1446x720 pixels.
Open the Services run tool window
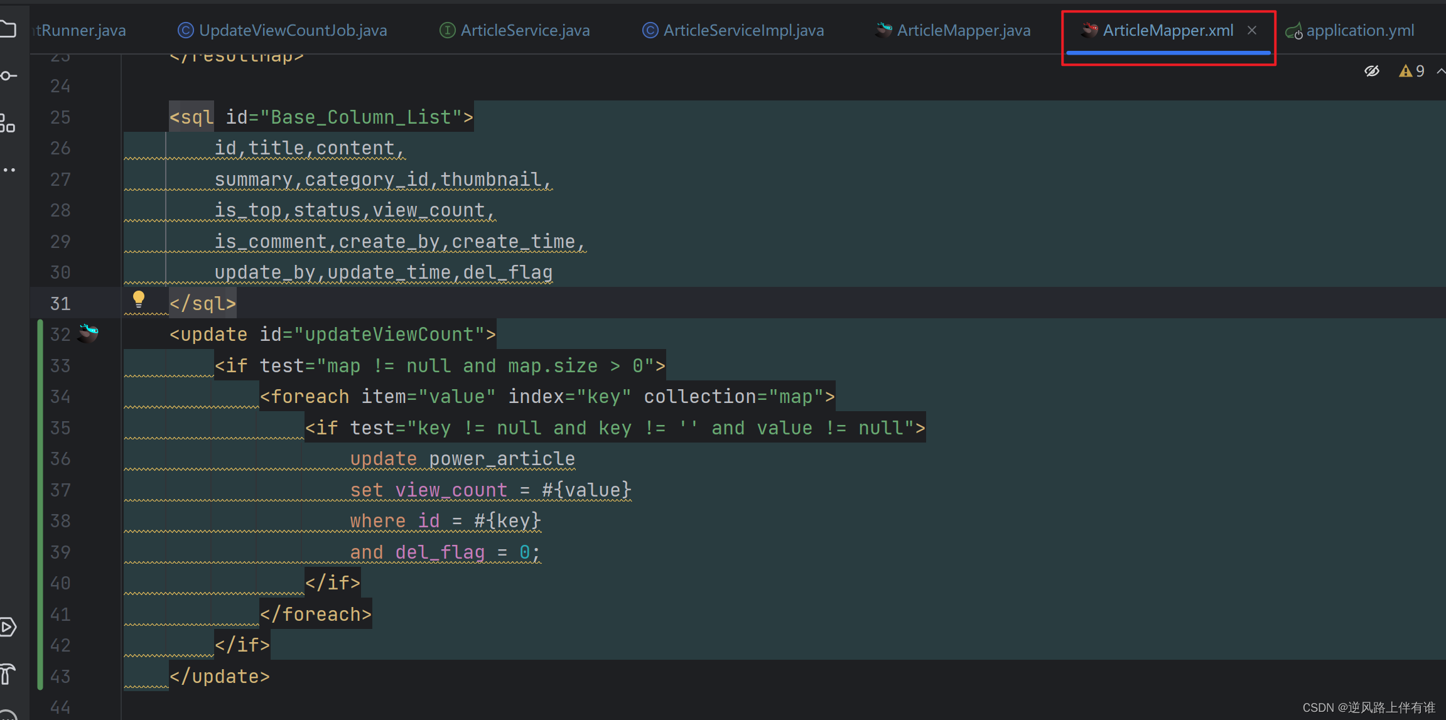tap(8, 626)
